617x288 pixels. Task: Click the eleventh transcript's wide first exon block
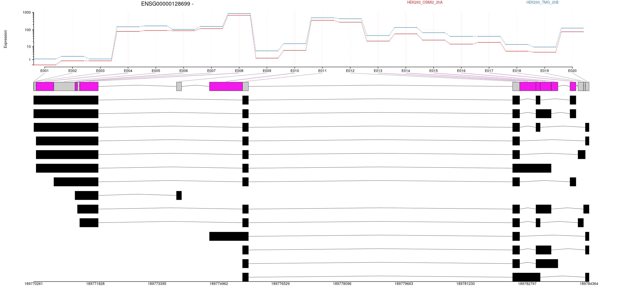click(x=229, y=236)
